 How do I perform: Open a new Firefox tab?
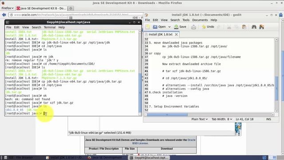[x=71, y=8]
